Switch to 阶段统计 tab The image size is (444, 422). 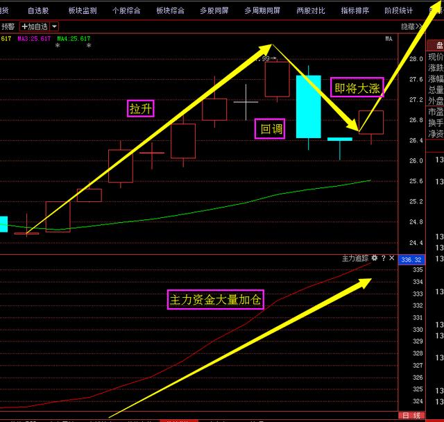[398, 11]
